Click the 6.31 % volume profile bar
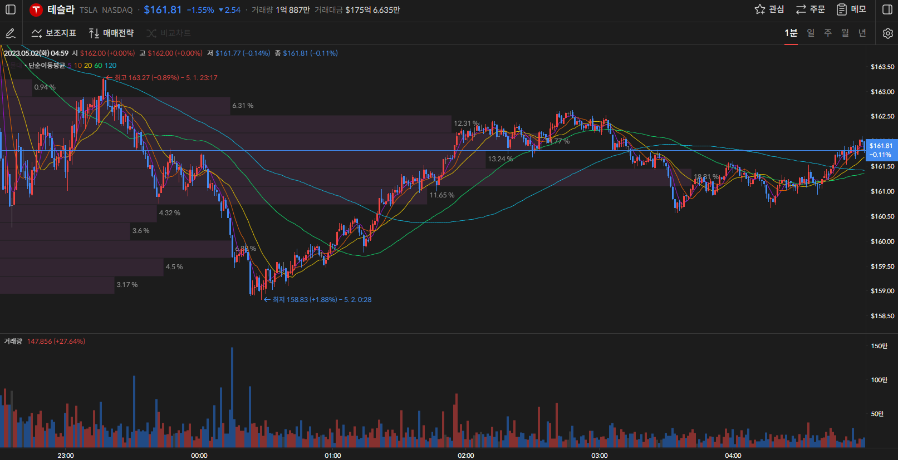Image resolution: width=898 pixels, height=460 pixels. [x=115, y=106]
